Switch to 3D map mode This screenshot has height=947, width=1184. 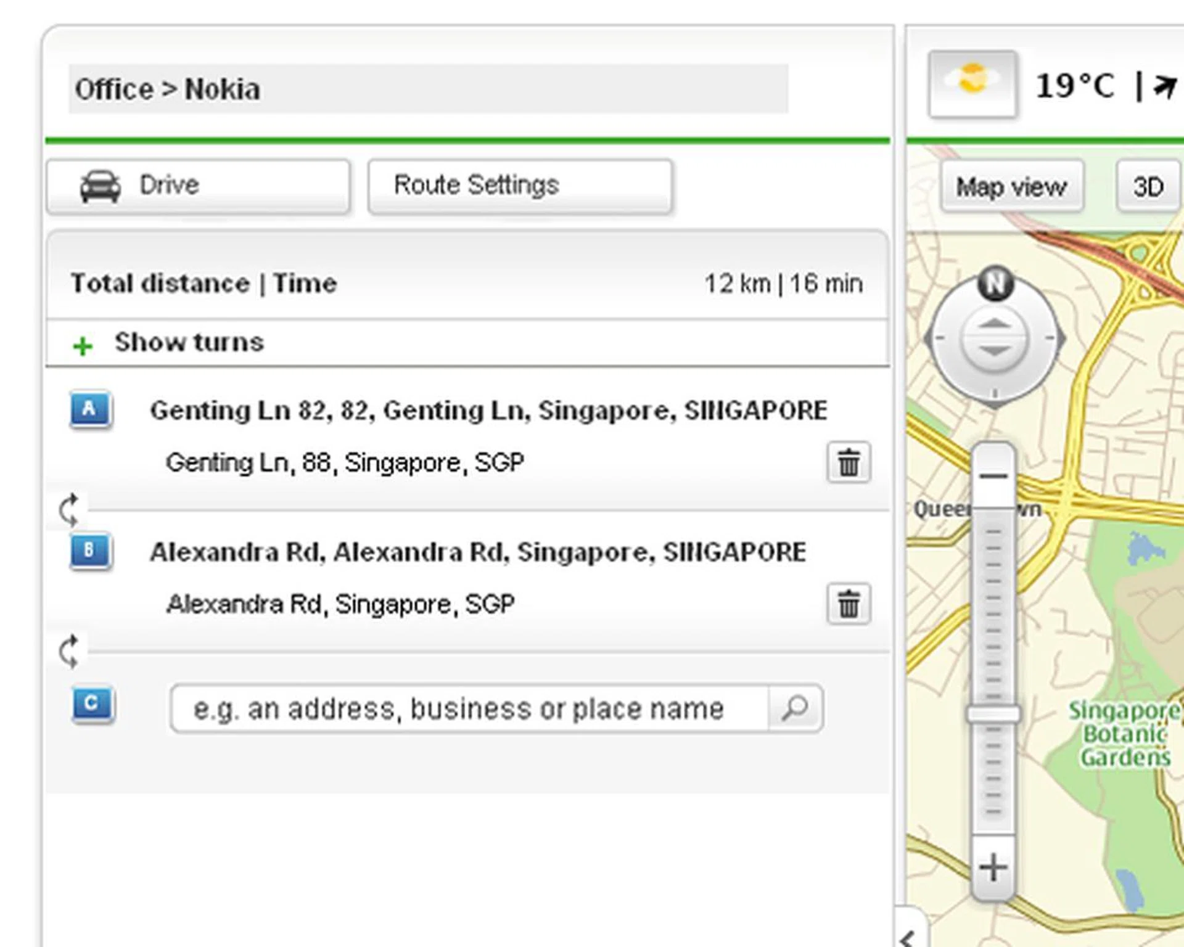click(1148, 187)
